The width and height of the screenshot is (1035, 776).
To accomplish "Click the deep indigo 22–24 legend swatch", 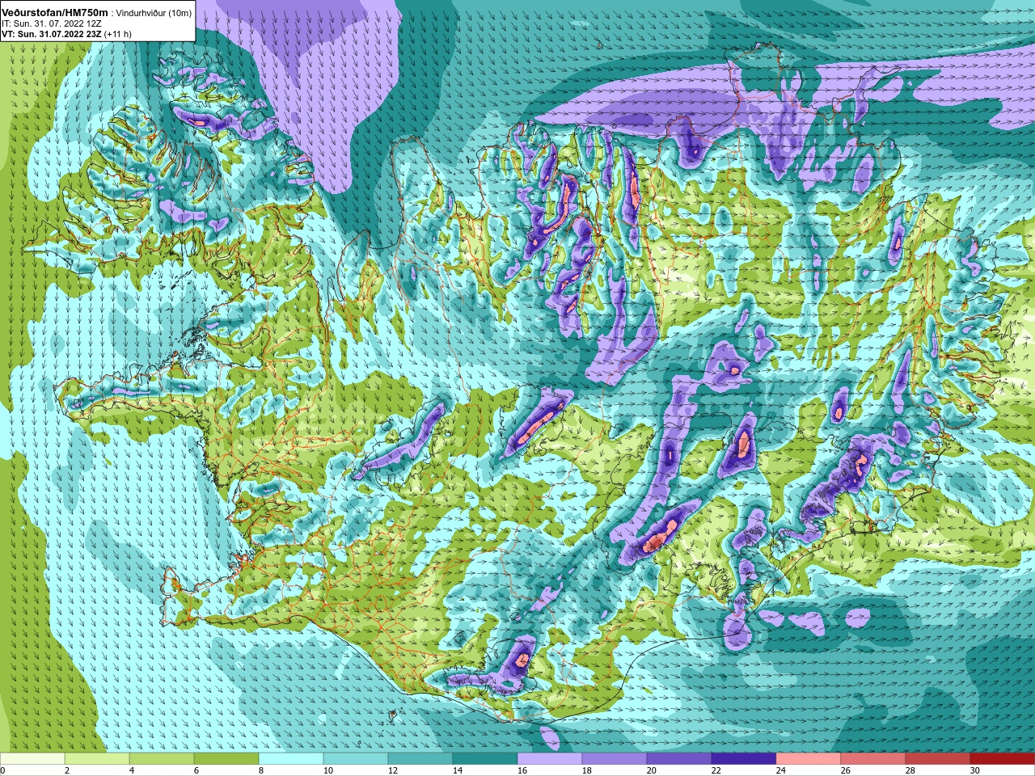I will (744, 758).
